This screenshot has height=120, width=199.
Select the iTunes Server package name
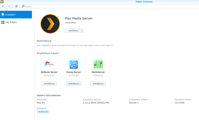(74, 72)
